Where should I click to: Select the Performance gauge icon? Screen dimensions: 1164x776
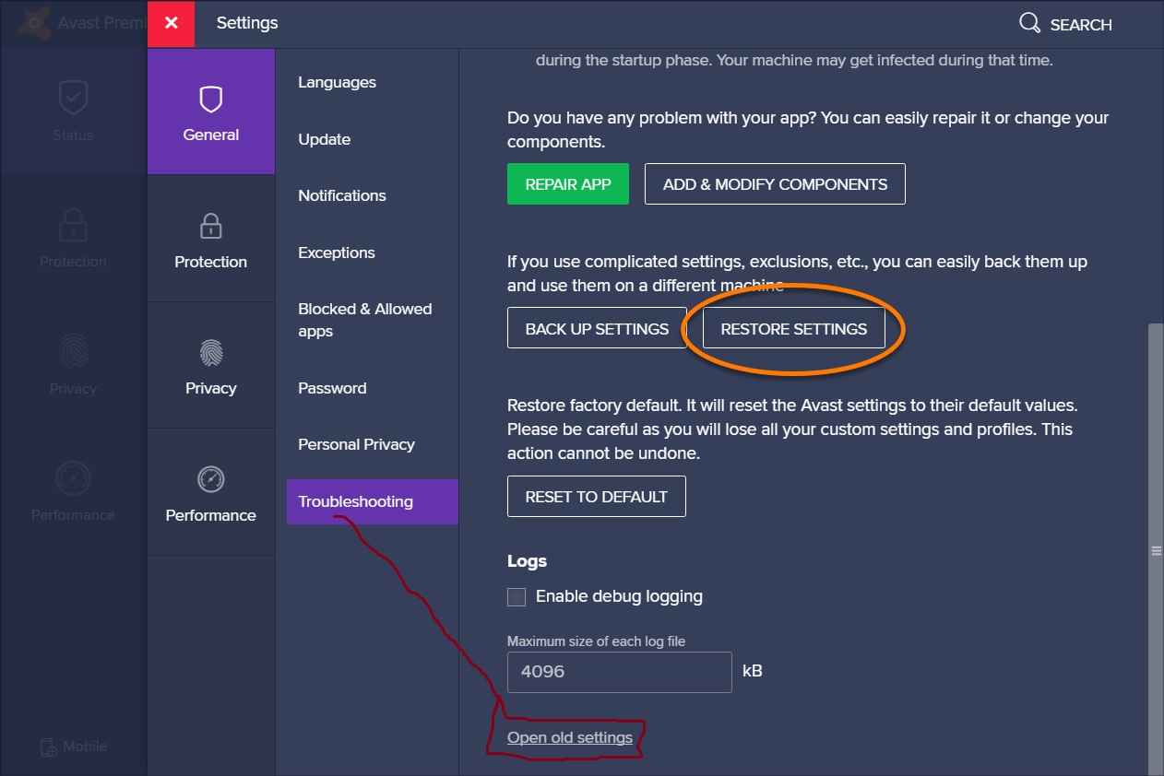[211, 479]
